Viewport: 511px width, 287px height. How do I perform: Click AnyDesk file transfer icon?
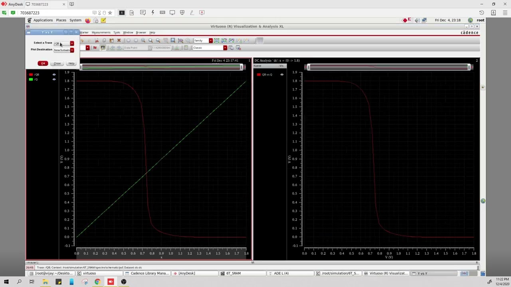[x=132, y=13]
